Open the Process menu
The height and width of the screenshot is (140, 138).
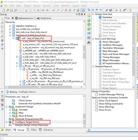coord(47,6)
